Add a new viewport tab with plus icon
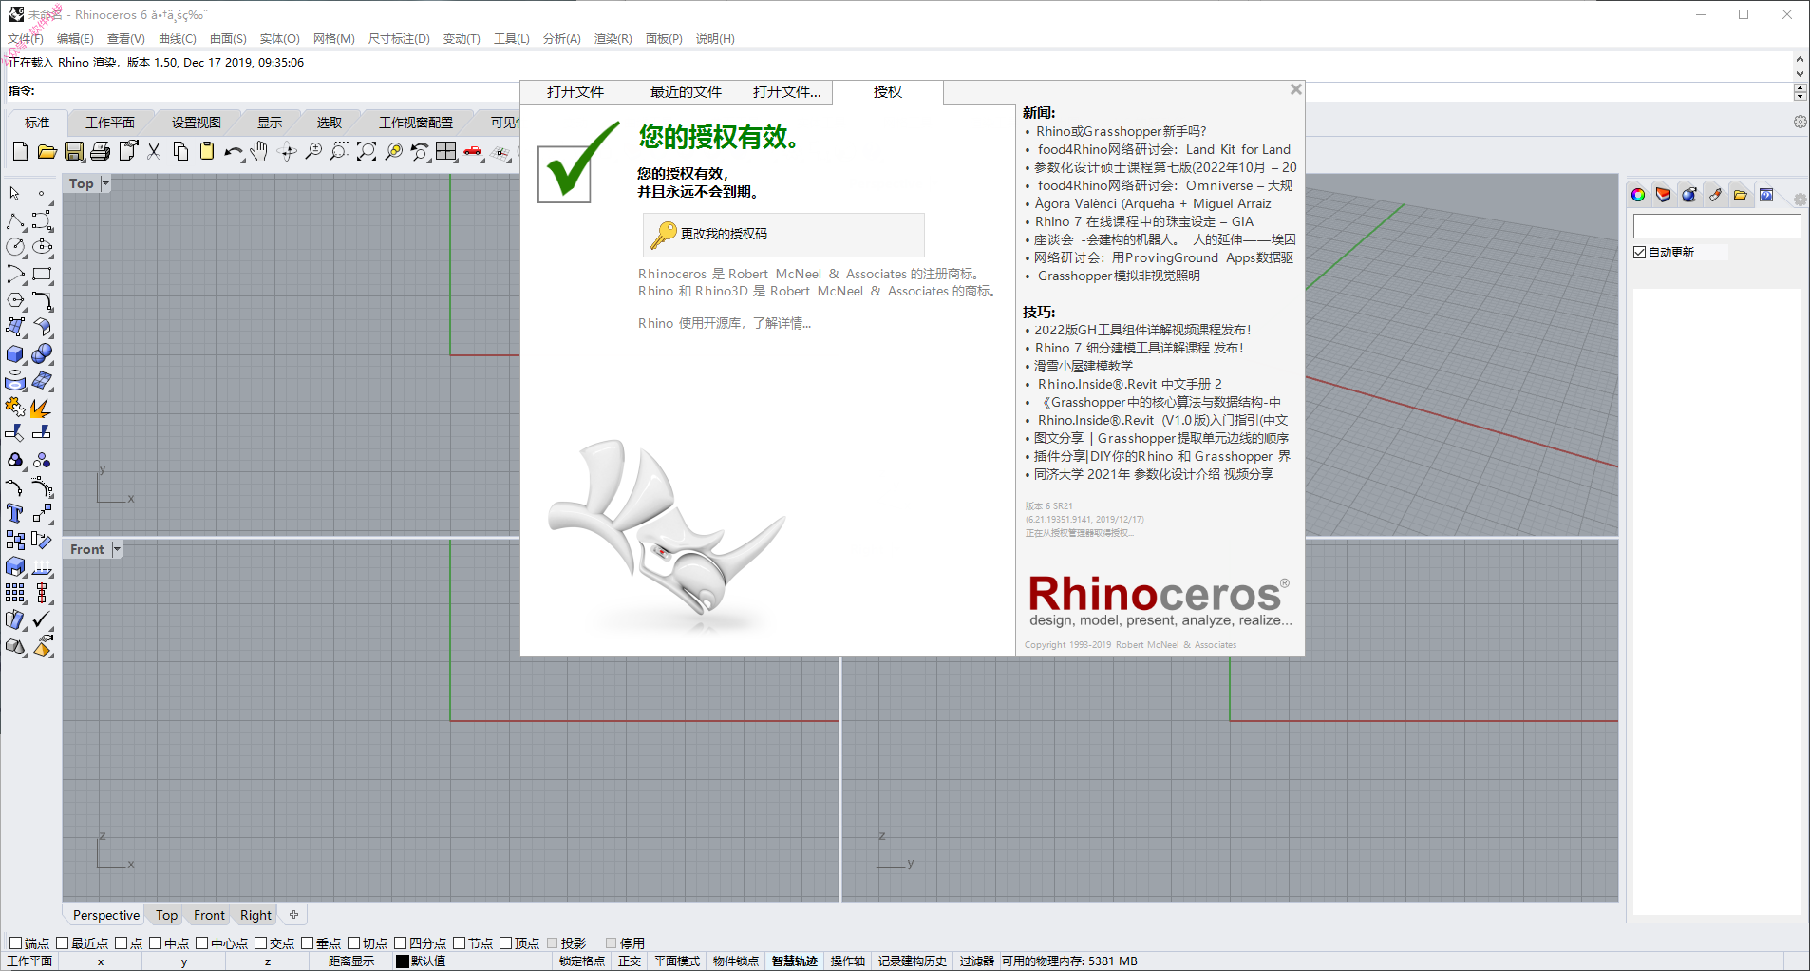The width and height of the screenshot is (1810, 971). pyautogui.click(x=294, y=915)
